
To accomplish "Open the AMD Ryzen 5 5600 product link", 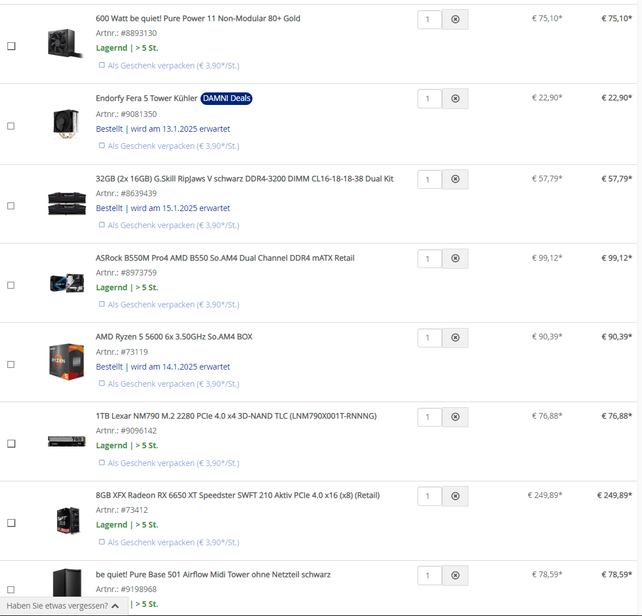I will (x=174, y=337).
